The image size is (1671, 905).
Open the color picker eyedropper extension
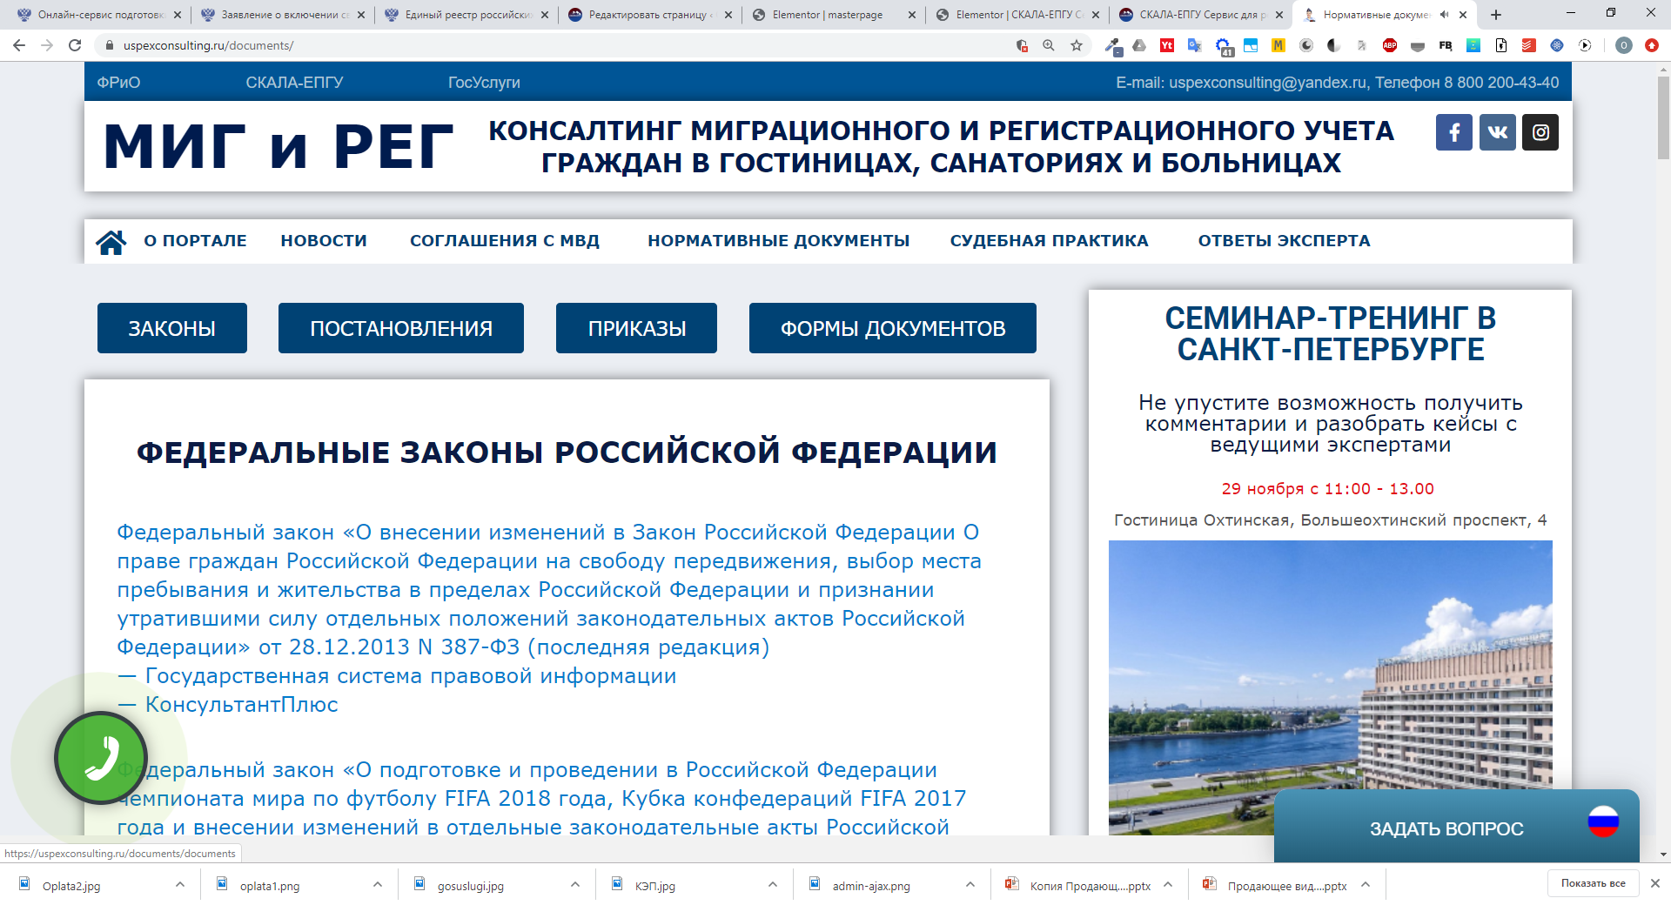click(x=1113, y=46)
